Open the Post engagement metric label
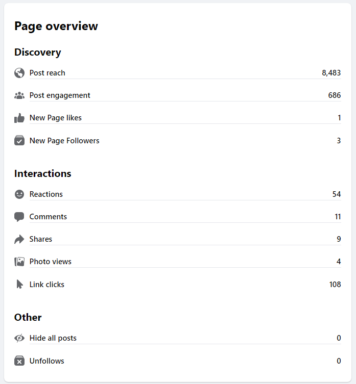The height and width of the screenshot is (384, 356). pyautogui.click(x=60, y=95)
